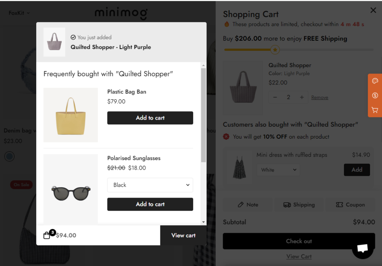Click the orange shopping cart sidebar icon

coord(375,110)
